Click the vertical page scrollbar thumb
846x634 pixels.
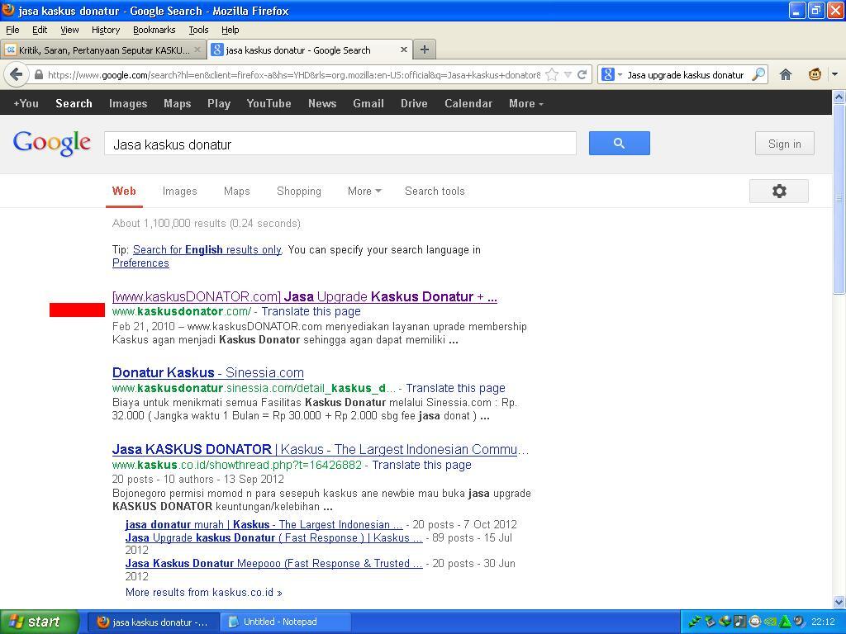839,198
